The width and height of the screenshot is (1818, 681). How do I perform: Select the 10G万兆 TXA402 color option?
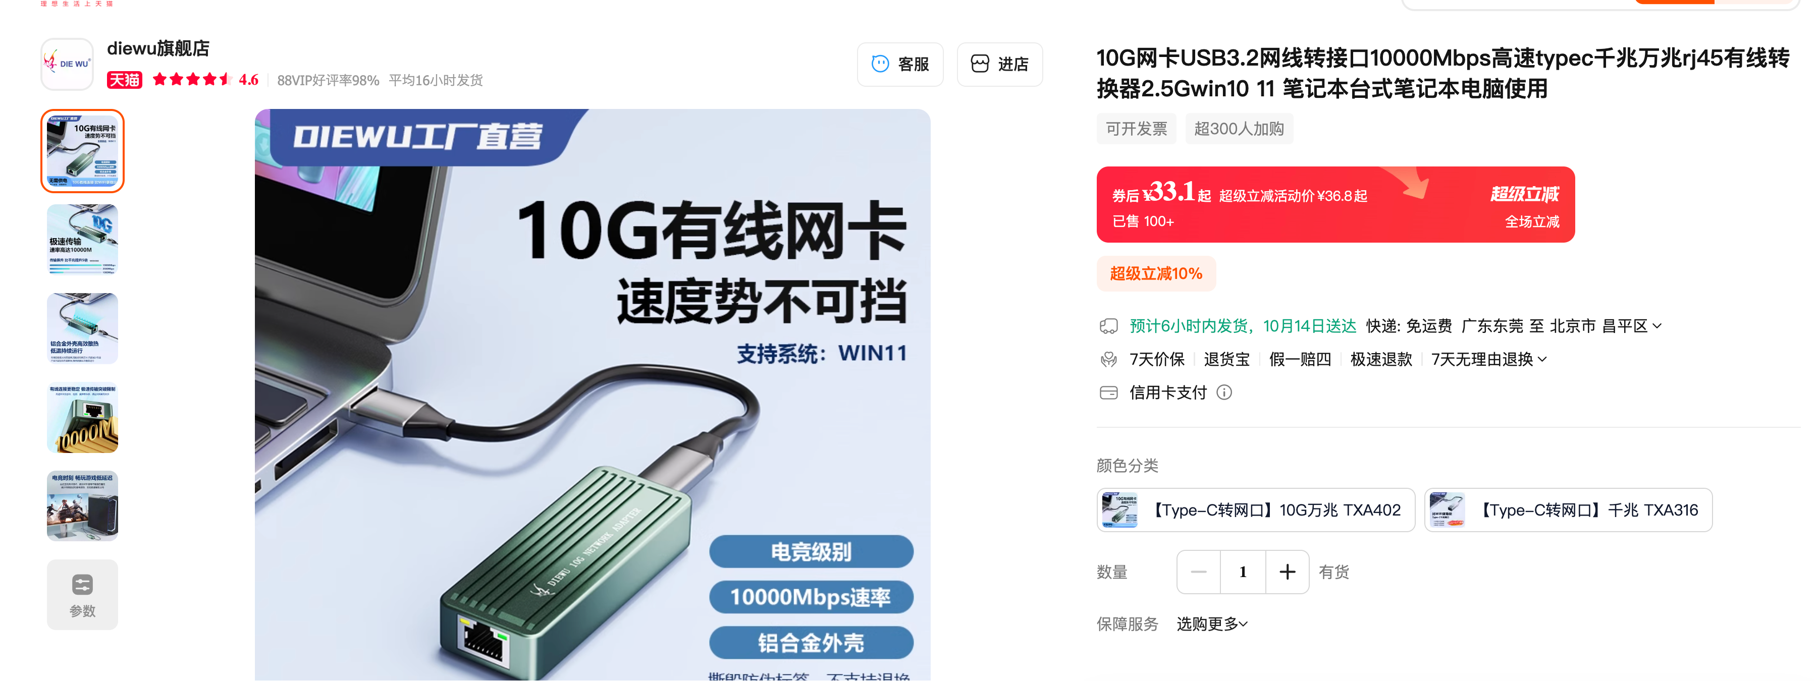(x=1255, y=509)
